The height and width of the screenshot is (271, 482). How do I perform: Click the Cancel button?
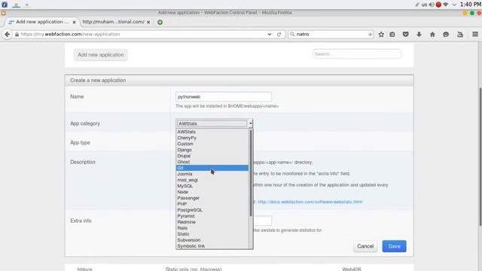pos(365,246)
